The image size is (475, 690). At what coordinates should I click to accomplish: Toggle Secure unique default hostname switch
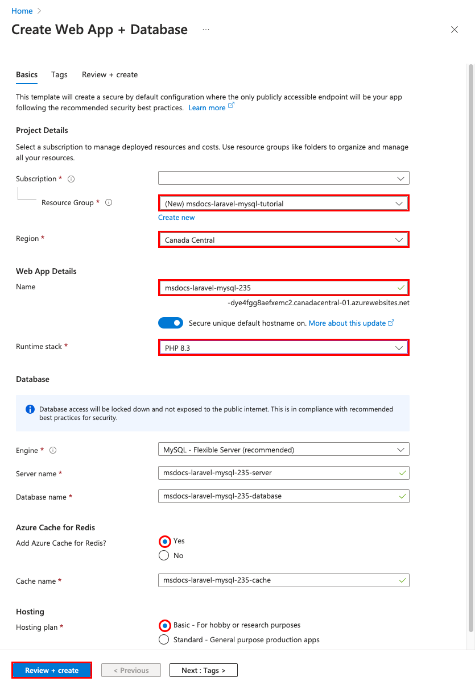[171, 323]
